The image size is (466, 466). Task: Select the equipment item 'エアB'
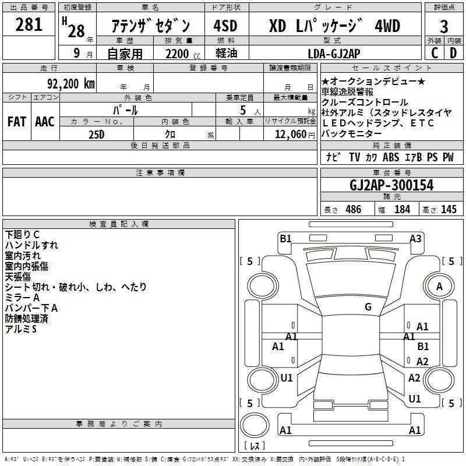coord(413,157)
